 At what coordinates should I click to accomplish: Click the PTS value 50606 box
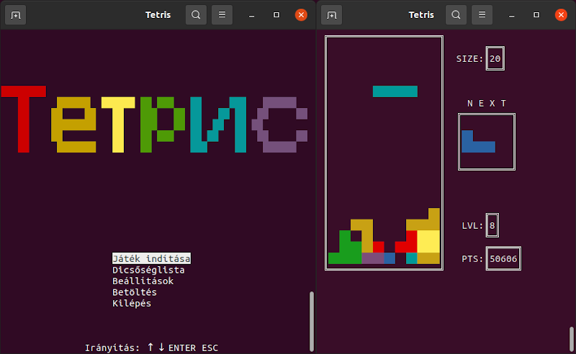tap(503, 258)
